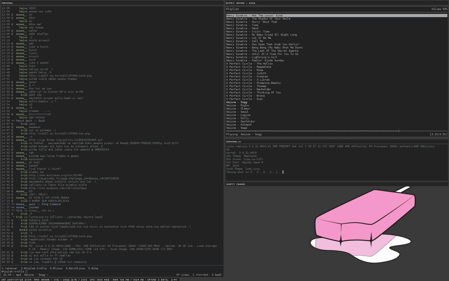Select Nancy Sinatra - Not The Lovin' Kind

click(x=336, y=16)
